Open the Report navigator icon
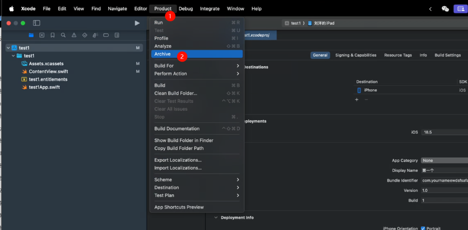 (x=117, y=35)
